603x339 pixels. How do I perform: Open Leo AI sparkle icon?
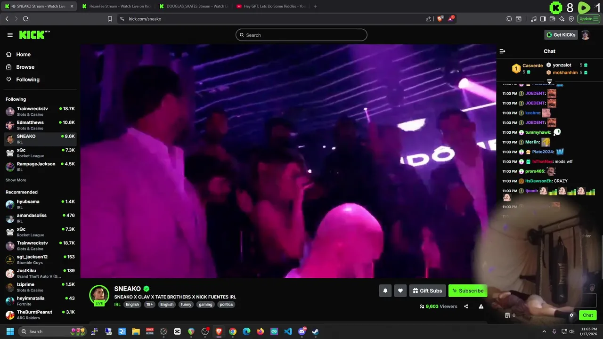coord(562,19)
